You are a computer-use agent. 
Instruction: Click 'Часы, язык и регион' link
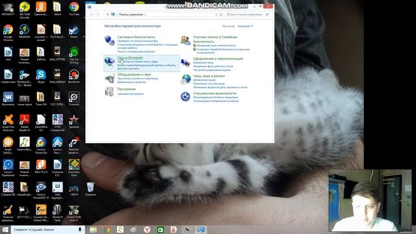[x=209, y=76]
